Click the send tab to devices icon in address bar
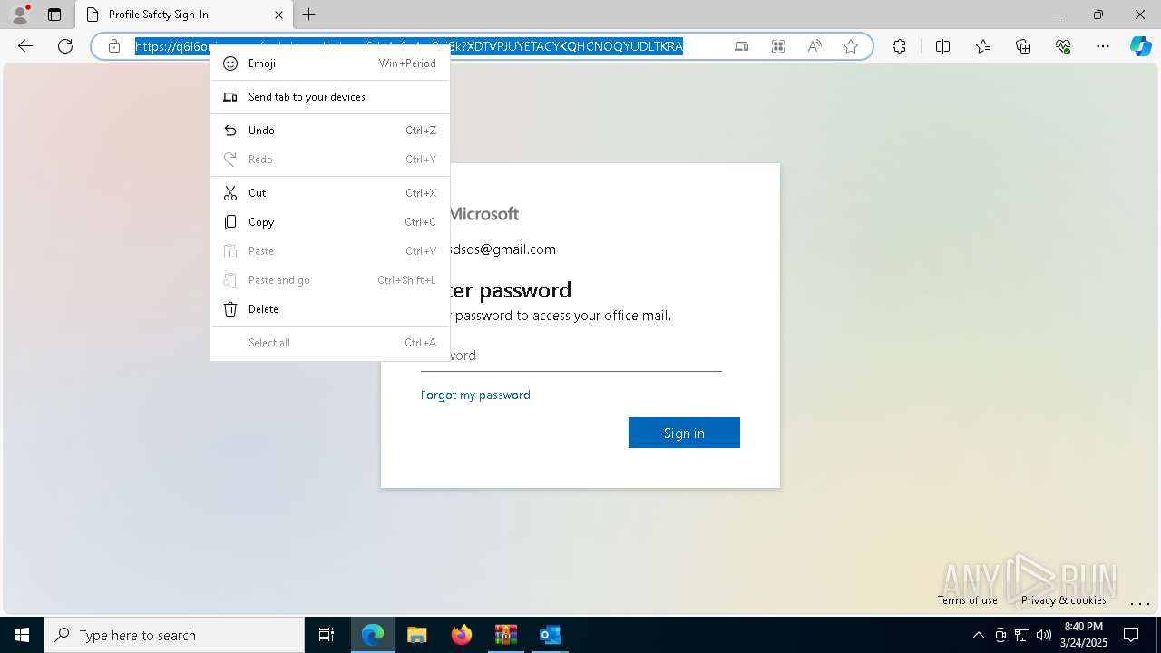 (x=741, y=46)
